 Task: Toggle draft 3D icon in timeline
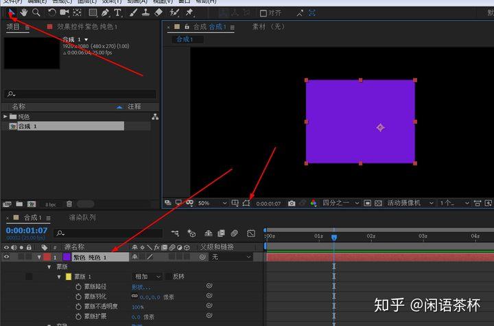(x=191, y=233)
